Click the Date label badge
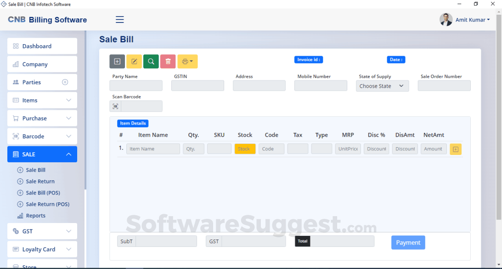Screen dimensions: 502x269 pyautogui.click(x=396, y=60)
